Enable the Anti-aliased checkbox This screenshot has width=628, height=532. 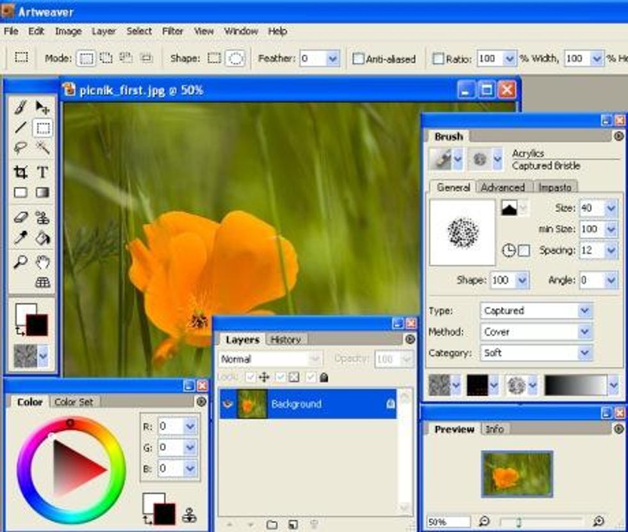358,59
